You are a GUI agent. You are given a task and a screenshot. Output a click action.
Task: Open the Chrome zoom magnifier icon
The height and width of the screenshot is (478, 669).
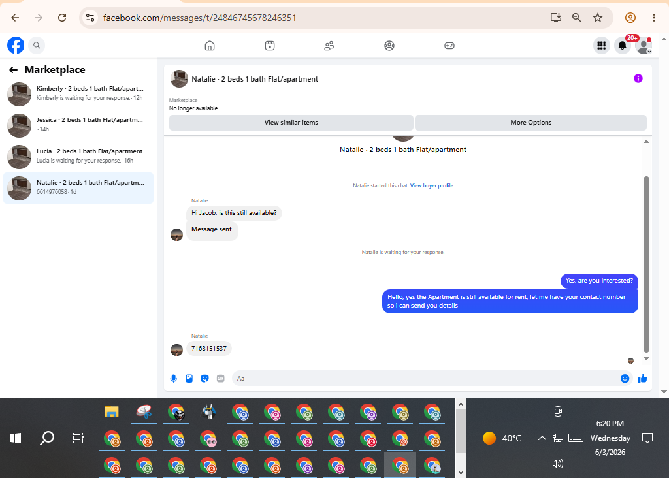click(576, 18)
